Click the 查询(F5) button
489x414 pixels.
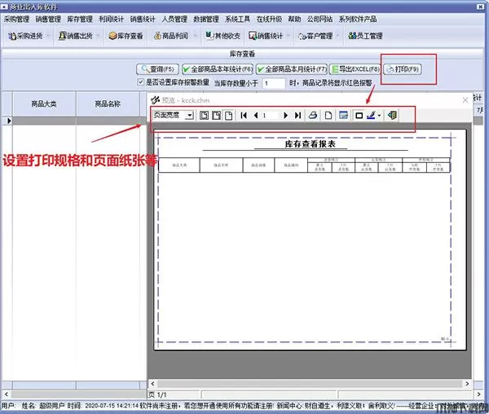[157, 69]
